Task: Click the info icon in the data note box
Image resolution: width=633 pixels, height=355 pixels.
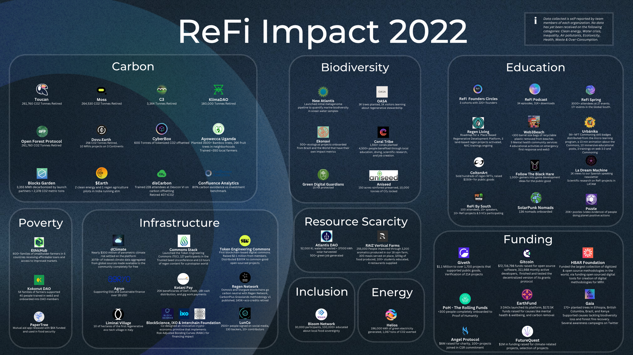Action: [535, 21]
